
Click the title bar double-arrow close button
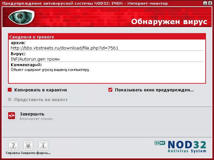click(210, 3)
